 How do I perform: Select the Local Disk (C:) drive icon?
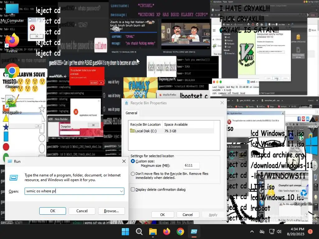point(132,131)
